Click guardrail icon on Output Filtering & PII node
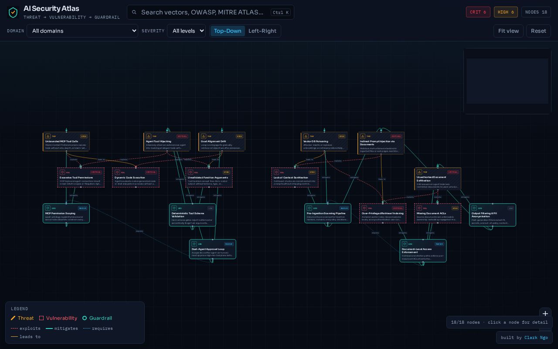This screenshot has height=349, width=558. [474, 208]
